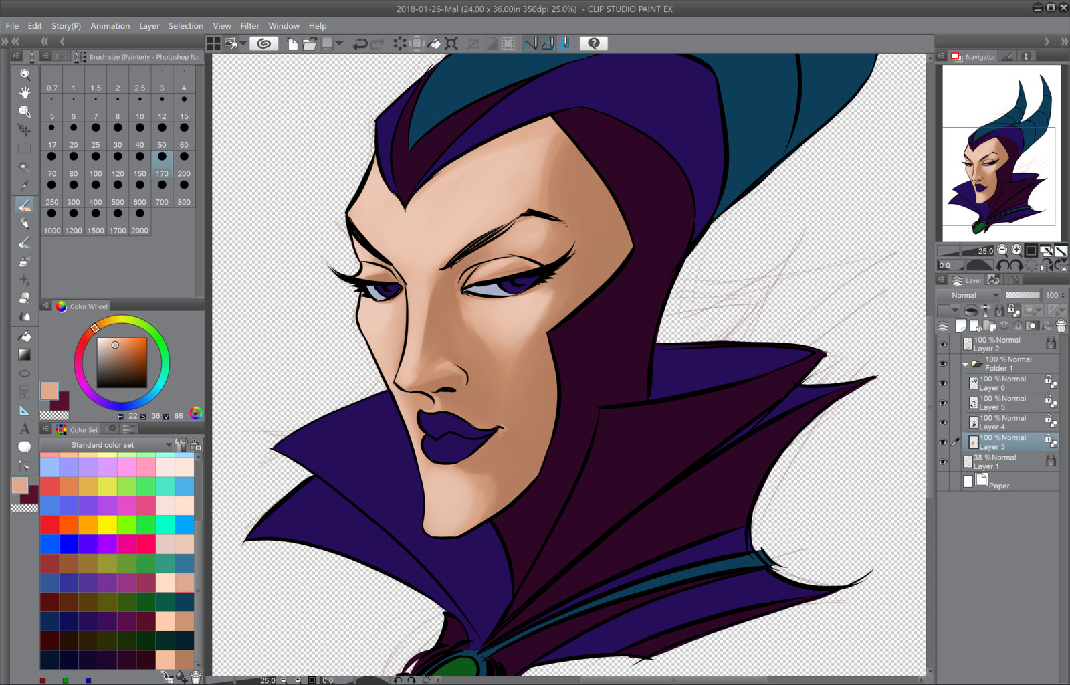Select the Fill paint bucket tool
This screenshot has height=685, width=1070.
point(25,336)
